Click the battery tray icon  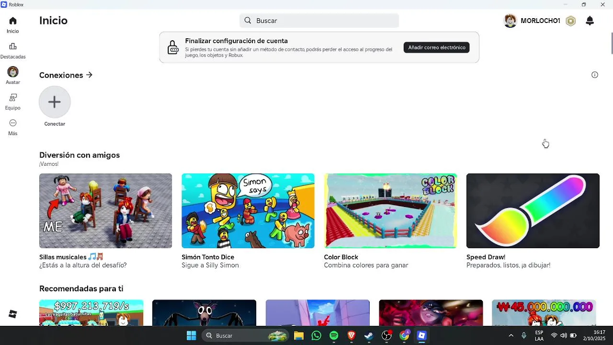pyautogui.click(x=573, y=335)
